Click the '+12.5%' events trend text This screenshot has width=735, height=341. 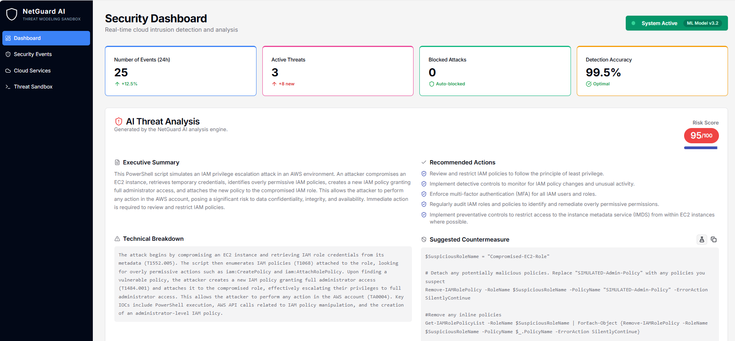pyautogui.click(x=129, y=84)
